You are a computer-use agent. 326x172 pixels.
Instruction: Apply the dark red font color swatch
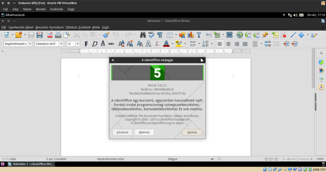click(166, 44)
